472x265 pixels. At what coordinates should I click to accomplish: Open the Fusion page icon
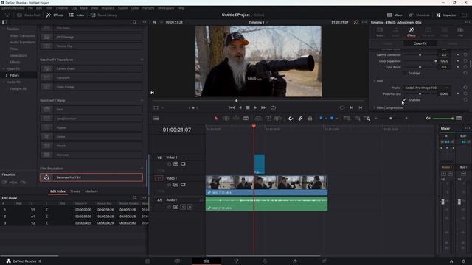pyautogui.click(x=236, y=261)
